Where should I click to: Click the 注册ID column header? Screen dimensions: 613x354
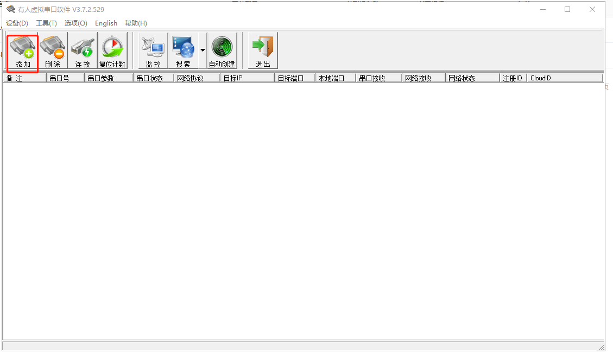513,78
